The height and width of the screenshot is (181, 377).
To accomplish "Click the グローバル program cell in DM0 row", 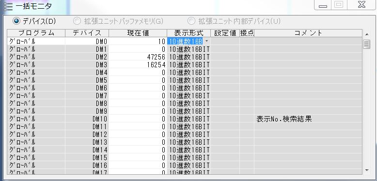I will tap(36, 41).
